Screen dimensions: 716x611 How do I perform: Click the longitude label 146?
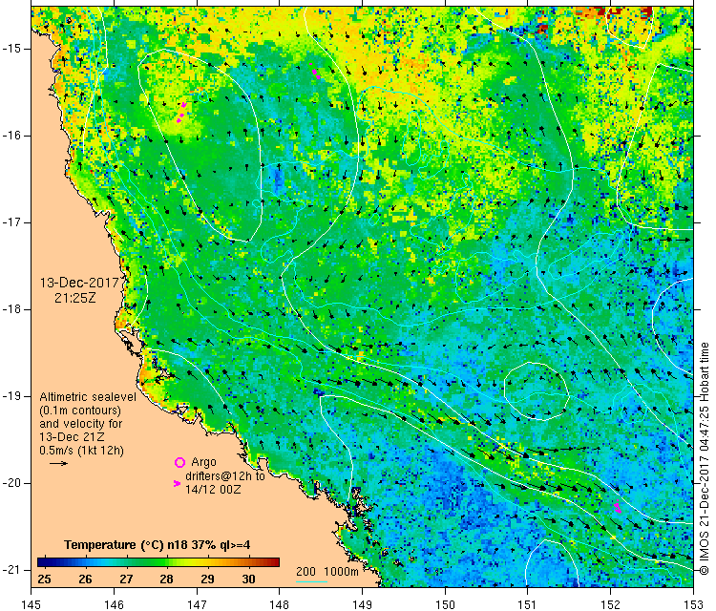tap(114, 604)
